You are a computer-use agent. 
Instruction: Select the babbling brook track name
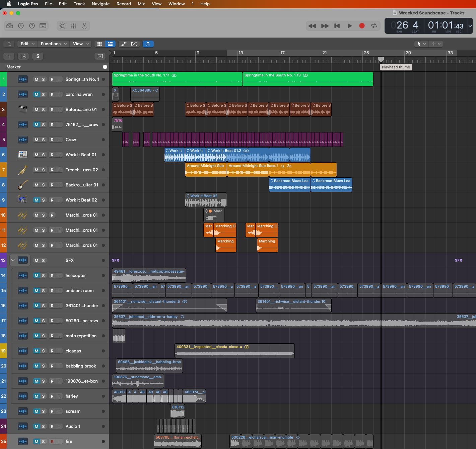81,366
